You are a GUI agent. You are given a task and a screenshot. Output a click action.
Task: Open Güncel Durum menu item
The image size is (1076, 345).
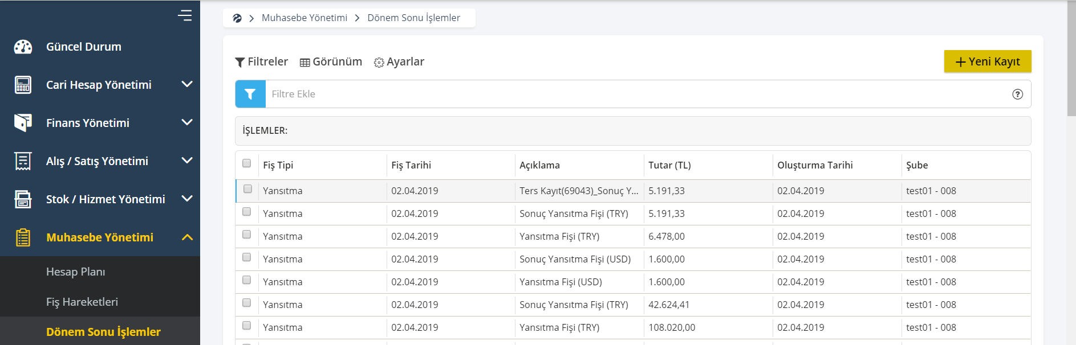[84, 47]
